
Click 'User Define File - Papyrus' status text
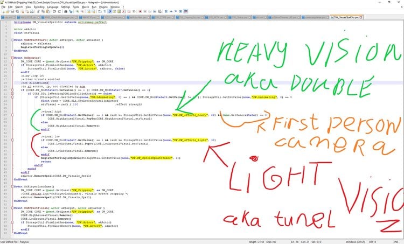[15, 242]
